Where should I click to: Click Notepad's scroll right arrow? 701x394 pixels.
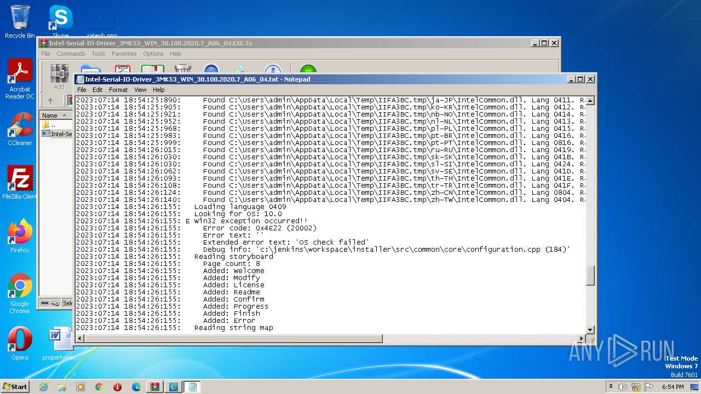pos(581,339)
